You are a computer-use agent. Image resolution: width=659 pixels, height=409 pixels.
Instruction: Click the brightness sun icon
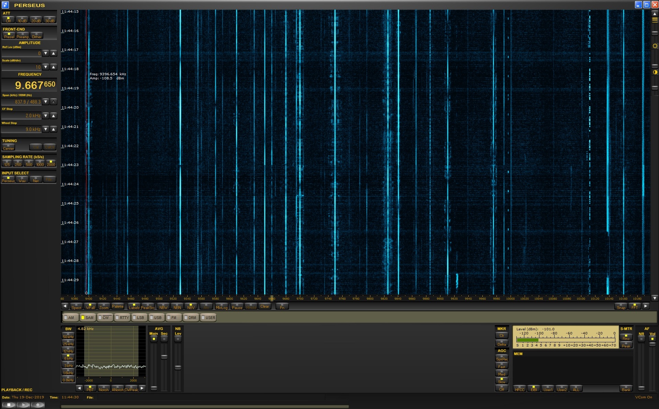[655, 46]
